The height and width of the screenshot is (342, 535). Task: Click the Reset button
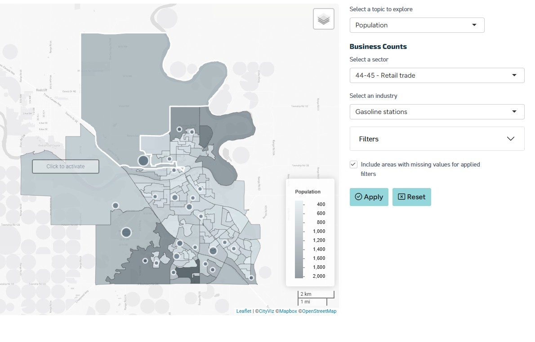[411, 197]
